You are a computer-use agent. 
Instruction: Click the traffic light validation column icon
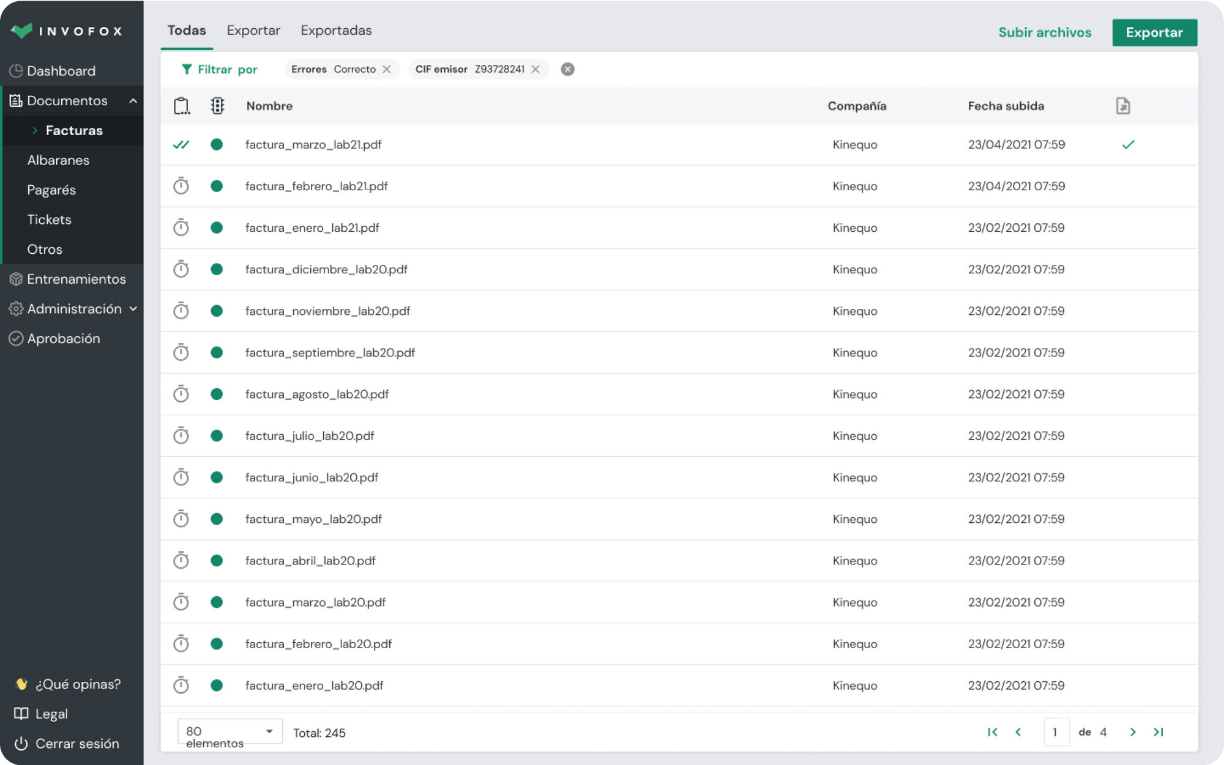[217, 105]
